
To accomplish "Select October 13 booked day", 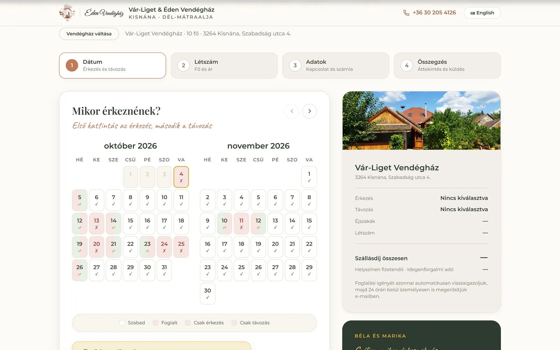I will [97, 224].
